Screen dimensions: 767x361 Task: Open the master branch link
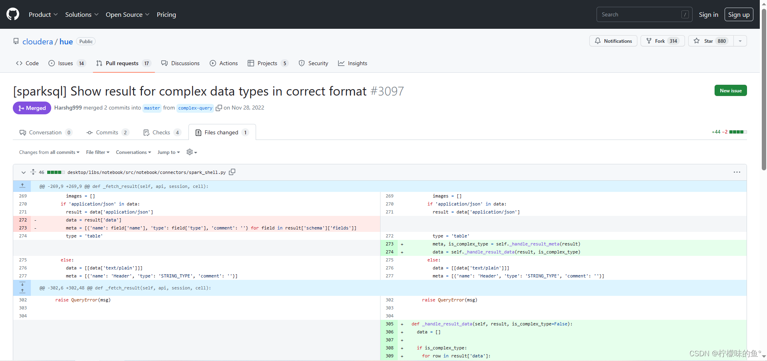tap(152, 108)
